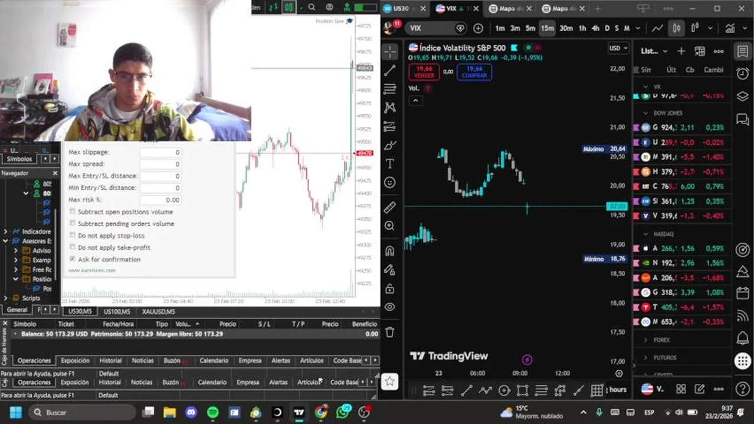Screen dimensions: 754x424
Task: Open the alerts clock icon
Action: coord(743,74)
